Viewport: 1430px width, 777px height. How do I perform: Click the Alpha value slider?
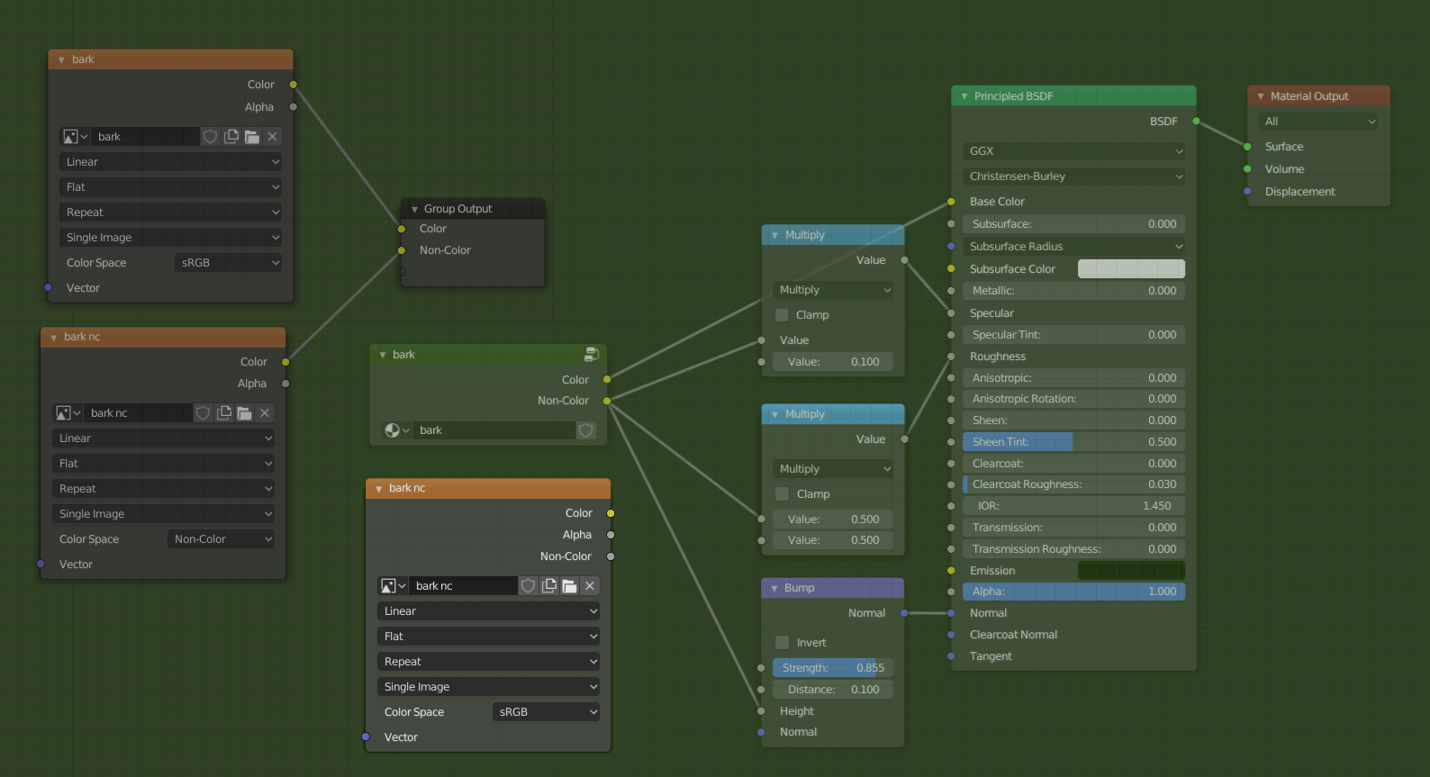click(1074, 592)
